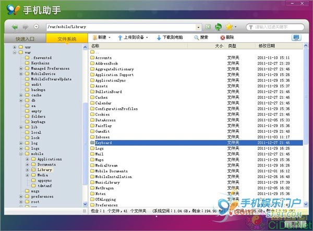The image size is (313, 231).
Task: Click the forward navigation arrow
Action: click(x=26, y=27)
